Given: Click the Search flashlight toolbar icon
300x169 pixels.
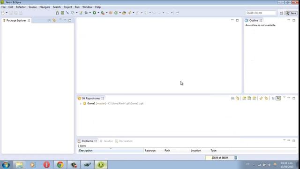Looking at the screenshot, I should pos(129,13).
